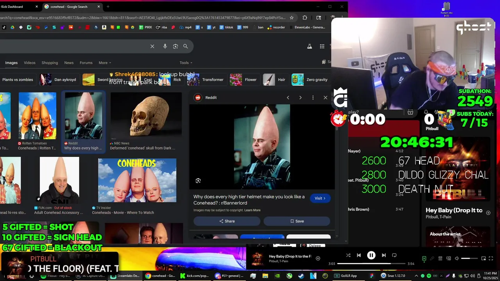Switch to Images search tab
Image resolution: width=500 pixels, height=281 pixels.
click(11, 63)
